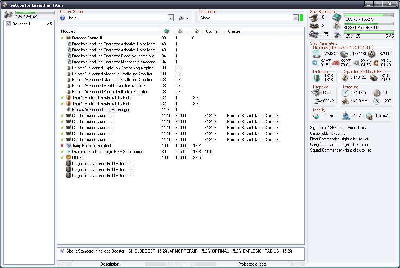Click the launcher hardpoints icon showing 2

[x=314, y=26]
